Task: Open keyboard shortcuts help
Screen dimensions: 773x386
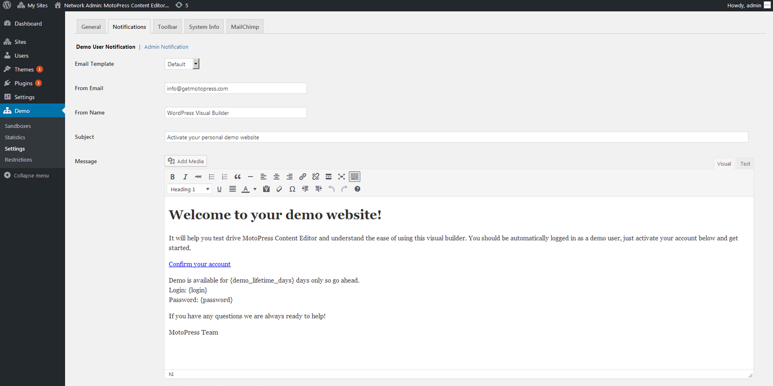Action: [358, 189]
